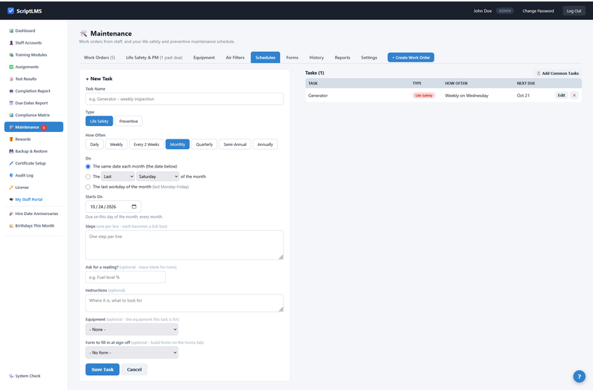This screenshot has height=390, width=593.
Task: Click the 'Weekly on Wednesday' cell
Action: [466, 96]
